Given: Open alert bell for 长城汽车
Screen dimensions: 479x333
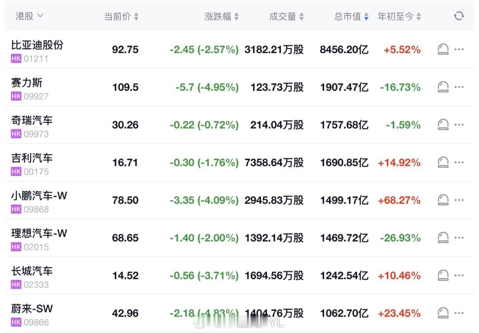Looking at the screenshot, I should tap(443, 275).
